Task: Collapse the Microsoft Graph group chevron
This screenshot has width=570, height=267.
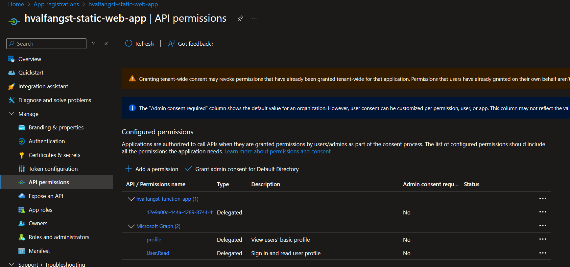Action: coord(131,226)
